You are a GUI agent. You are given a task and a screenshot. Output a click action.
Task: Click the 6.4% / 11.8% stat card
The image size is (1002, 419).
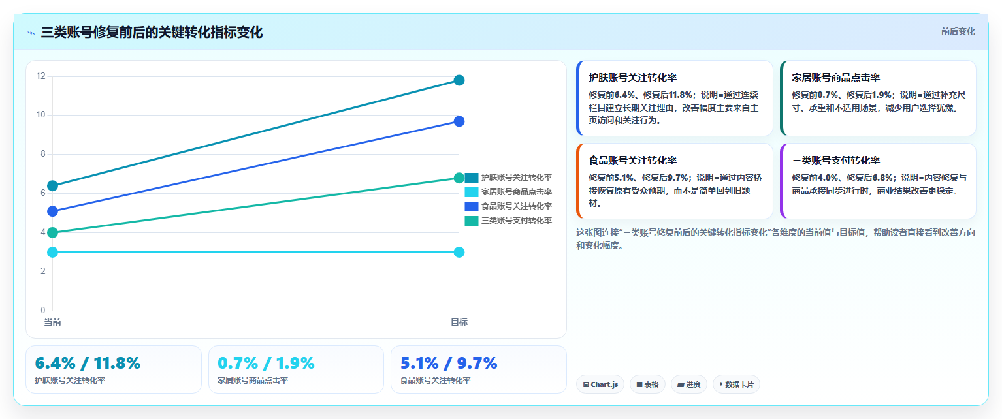[x=114, y=369]
